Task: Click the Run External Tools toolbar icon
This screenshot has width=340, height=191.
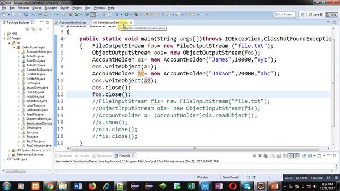Action: coord(136,14)
